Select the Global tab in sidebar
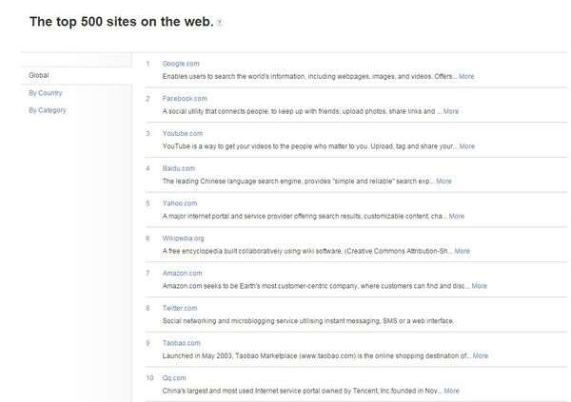571x402 pixels. (39, 75)
